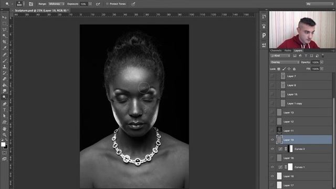Viewport: 336px width, 189px height.
Task: Lock image pixels
Action: (284, 69)
